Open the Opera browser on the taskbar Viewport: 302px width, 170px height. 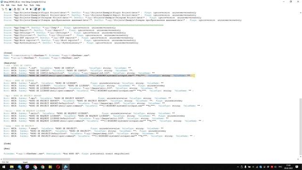(58, 167)
